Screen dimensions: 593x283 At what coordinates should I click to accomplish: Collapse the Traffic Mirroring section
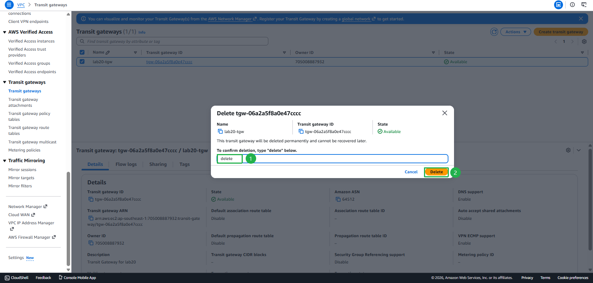pos(4,161)
